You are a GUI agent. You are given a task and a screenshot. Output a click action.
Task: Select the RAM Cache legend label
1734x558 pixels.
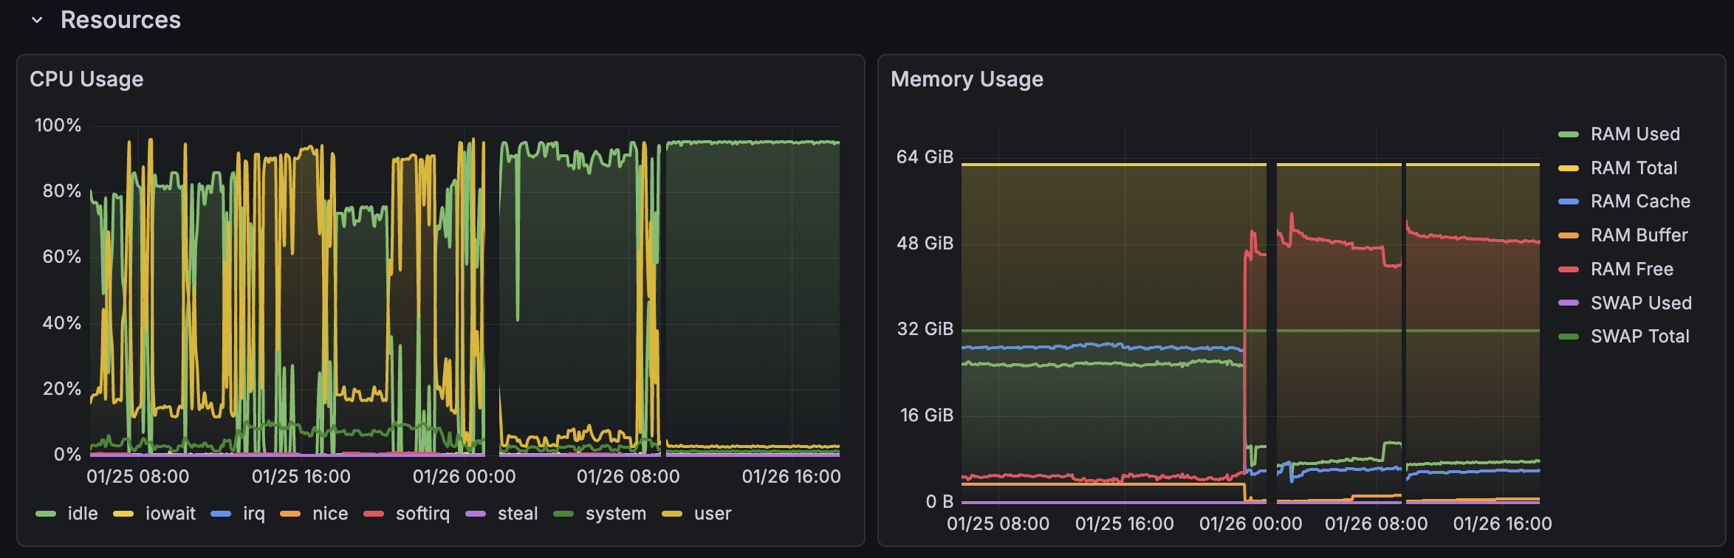(x=1640, y=201)
